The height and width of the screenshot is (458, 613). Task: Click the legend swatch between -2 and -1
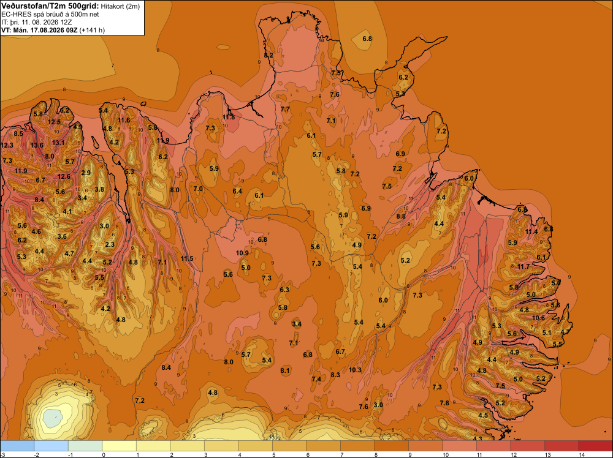pos(51,446)
